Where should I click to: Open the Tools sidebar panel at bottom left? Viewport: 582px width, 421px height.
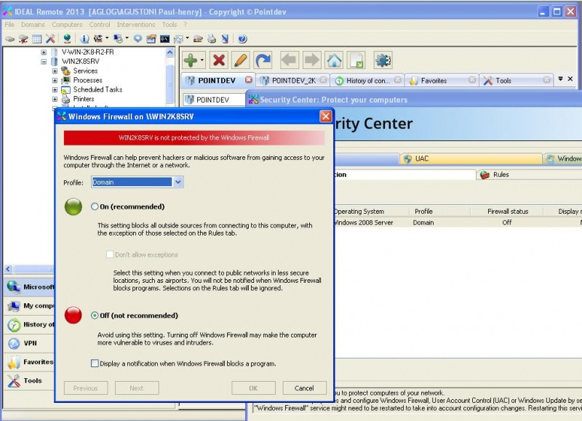[x=29, y=380]
